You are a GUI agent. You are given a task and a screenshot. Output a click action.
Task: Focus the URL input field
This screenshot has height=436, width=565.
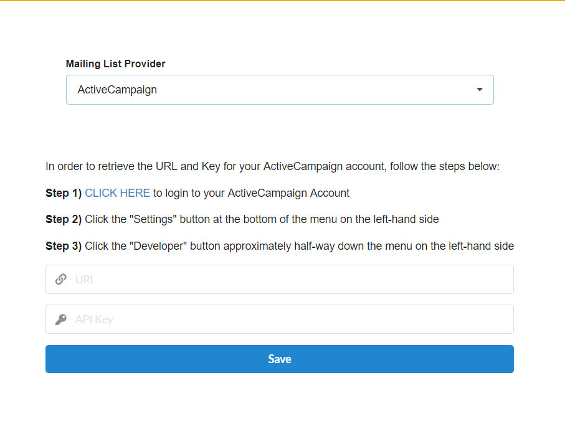click(293, 280)
